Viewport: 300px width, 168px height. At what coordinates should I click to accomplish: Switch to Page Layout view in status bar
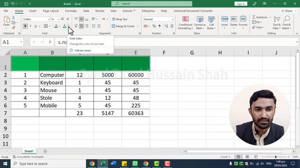[x=247, y=157]
